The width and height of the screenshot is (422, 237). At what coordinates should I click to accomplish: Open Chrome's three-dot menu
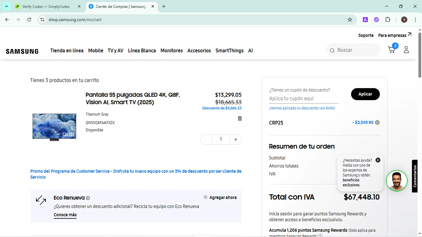coord(415,20)
